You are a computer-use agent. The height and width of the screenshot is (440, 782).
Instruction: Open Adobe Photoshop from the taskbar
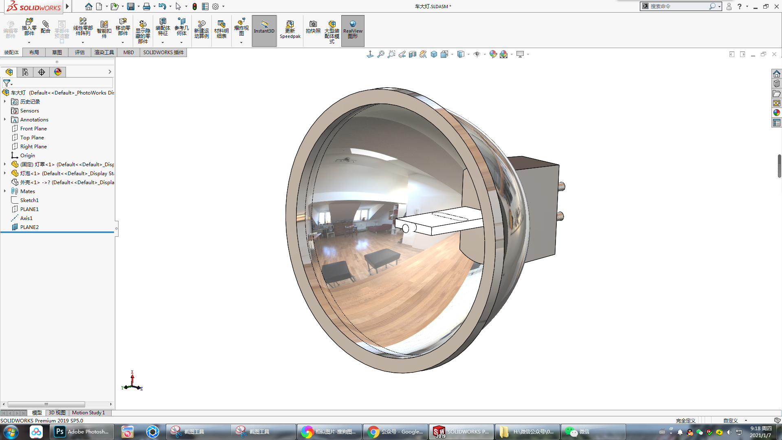82,431
